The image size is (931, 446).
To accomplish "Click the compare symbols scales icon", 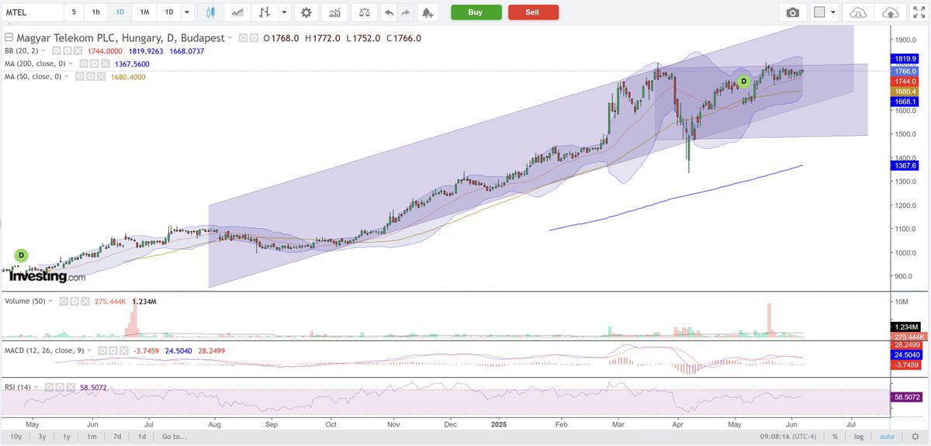I will click(x=364, y=12).
